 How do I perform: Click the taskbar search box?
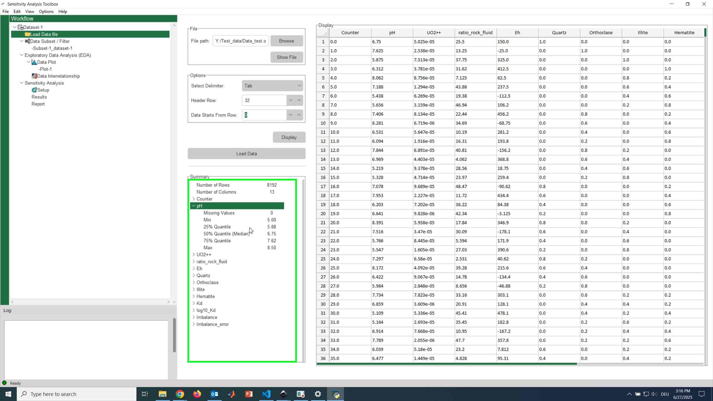[77, 394]
